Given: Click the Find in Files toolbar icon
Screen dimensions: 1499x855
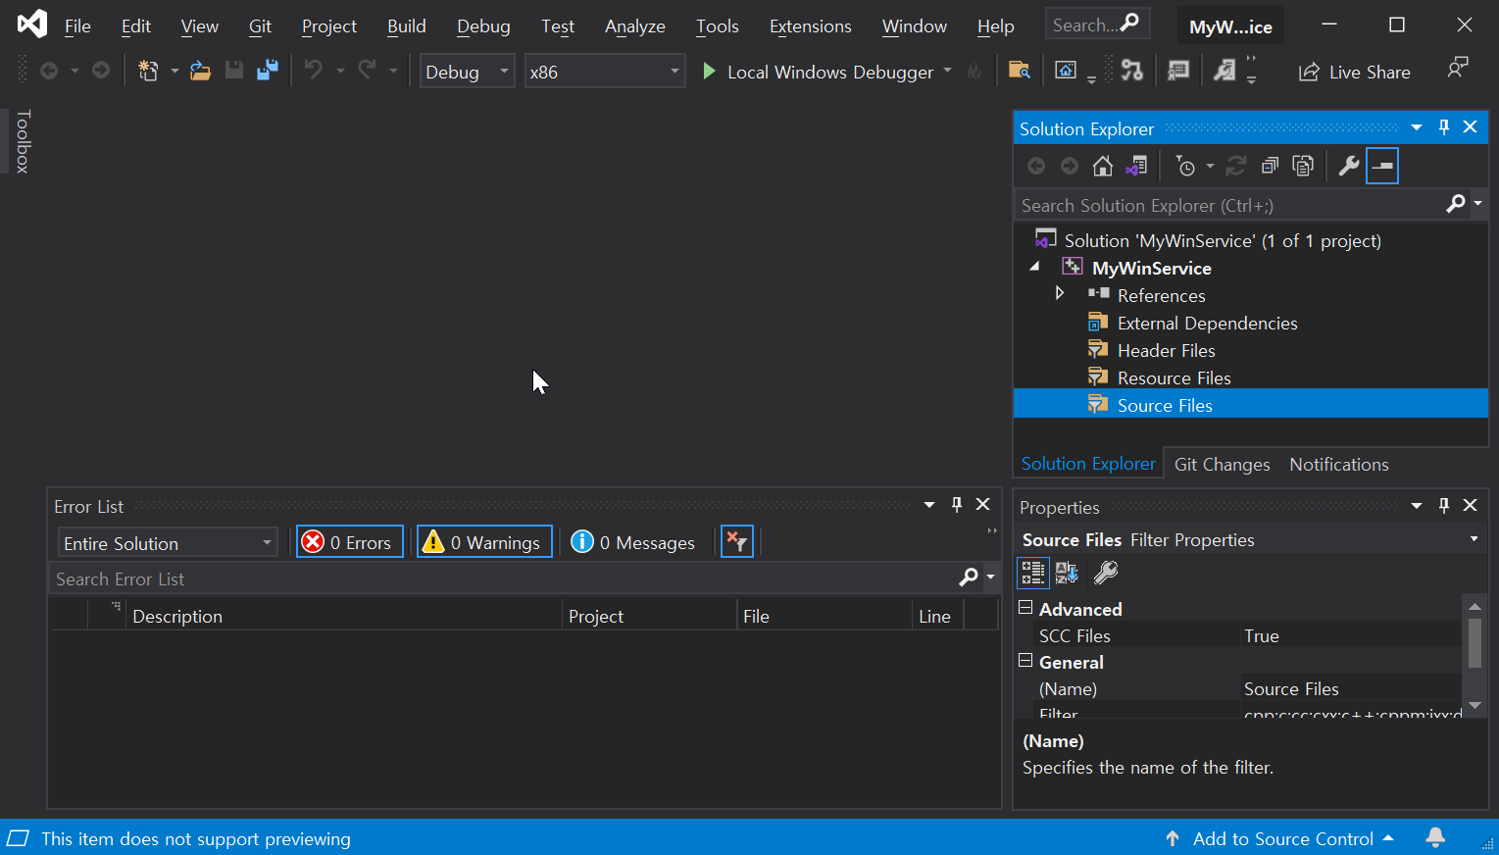Looking at the screenshot, I should tap(1020, 71).
